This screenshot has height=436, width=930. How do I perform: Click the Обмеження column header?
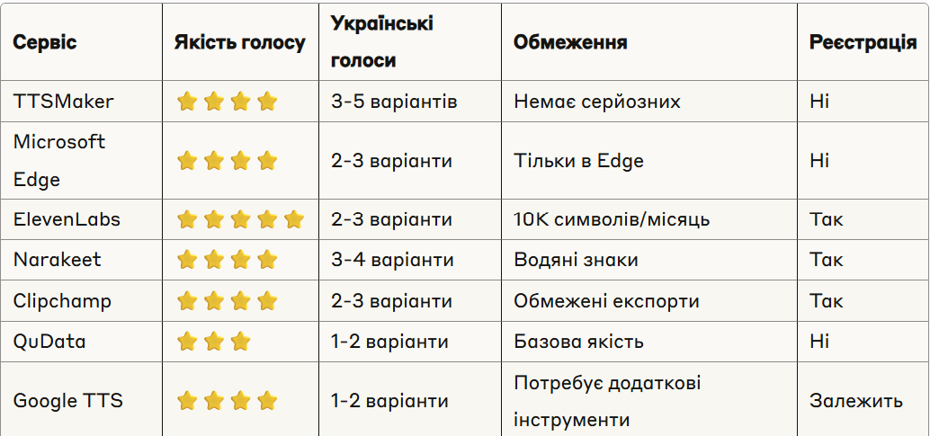570,42
